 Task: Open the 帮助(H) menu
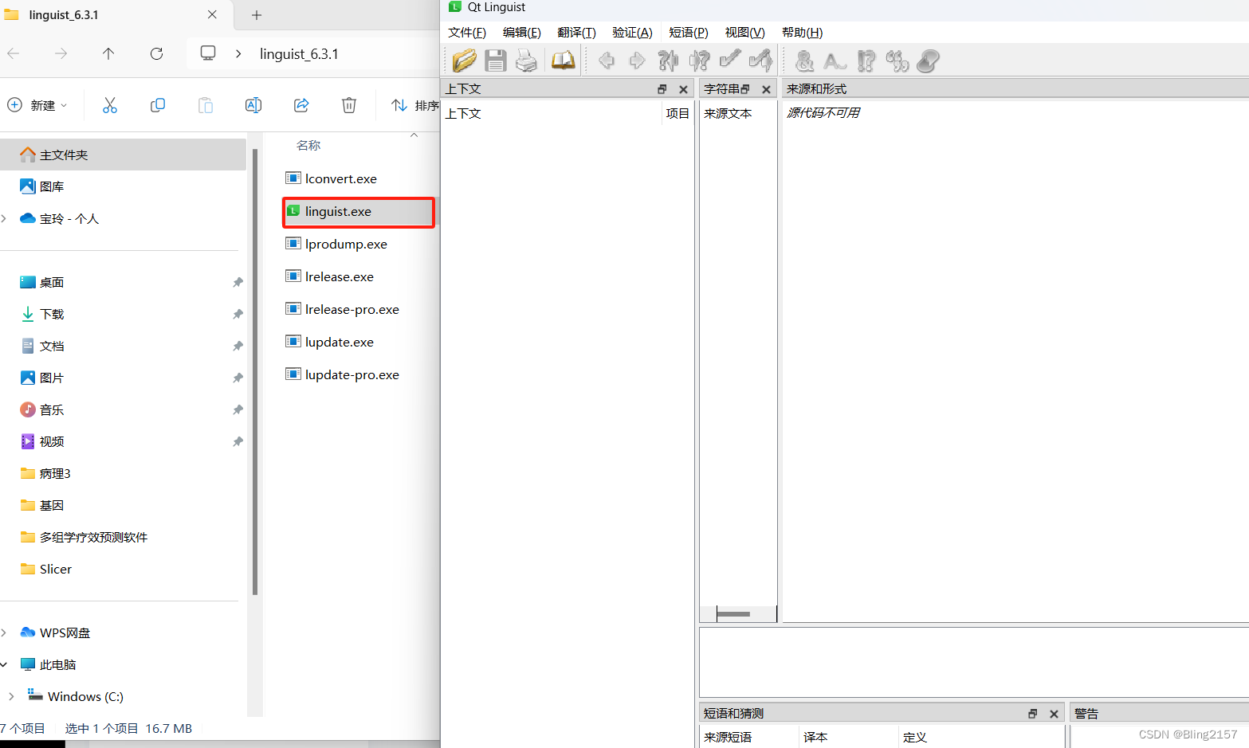point(803,33)
